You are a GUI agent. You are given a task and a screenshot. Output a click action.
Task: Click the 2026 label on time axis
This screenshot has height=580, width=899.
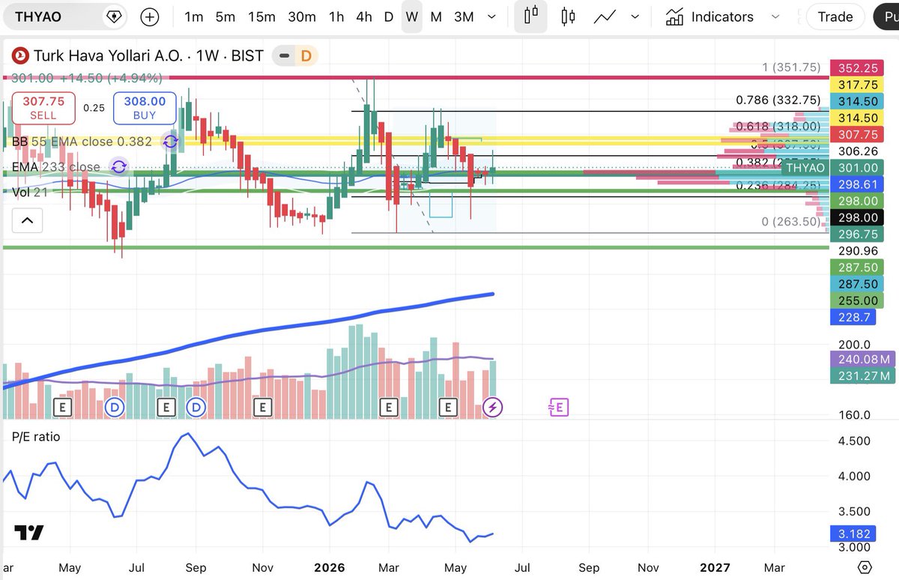(330, 567)
